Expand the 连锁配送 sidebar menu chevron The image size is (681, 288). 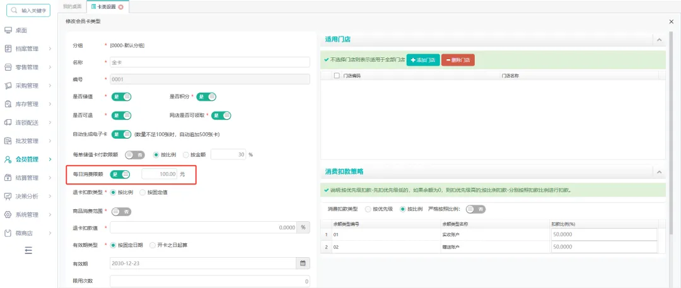coord(50,122)
